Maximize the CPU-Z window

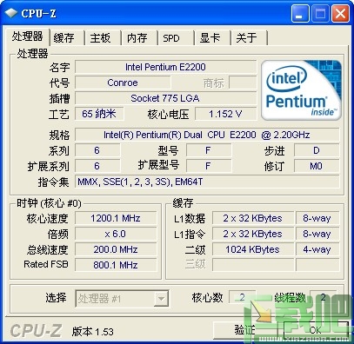pyautogui.click(x=320, y=14)
